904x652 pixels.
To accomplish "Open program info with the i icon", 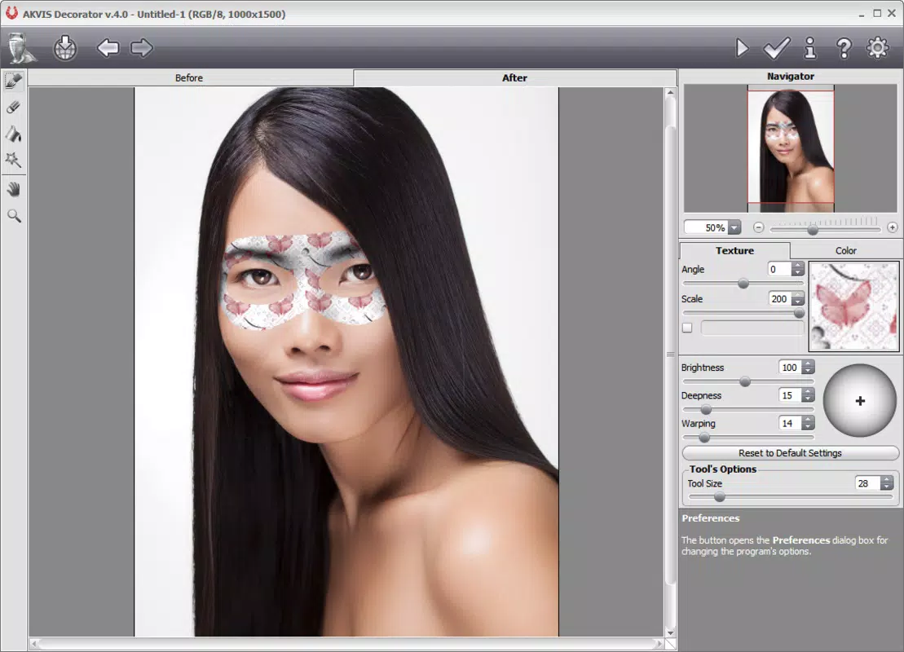I will 810,48.
